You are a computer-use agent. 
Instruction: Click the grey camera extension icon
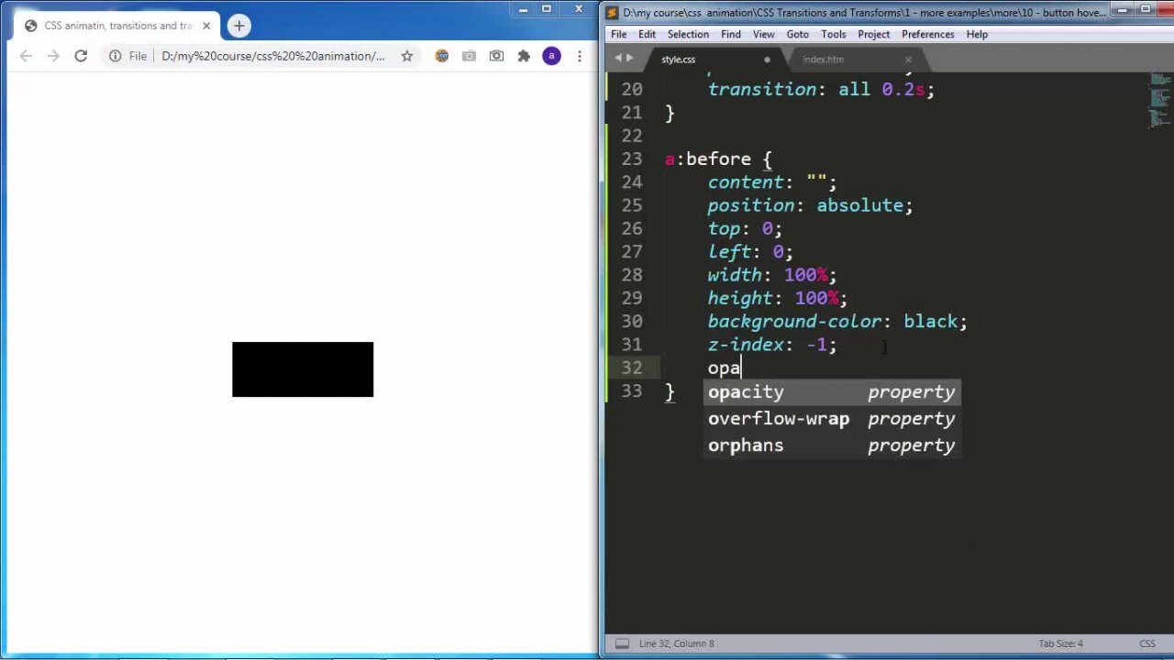[x=469, y=56]
